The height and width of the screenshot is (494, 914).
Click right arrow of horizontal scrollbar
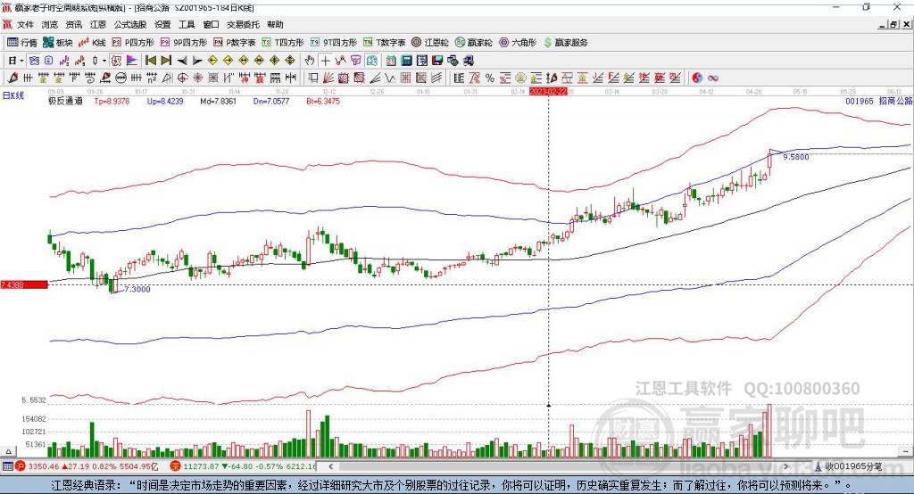[785, 466]
